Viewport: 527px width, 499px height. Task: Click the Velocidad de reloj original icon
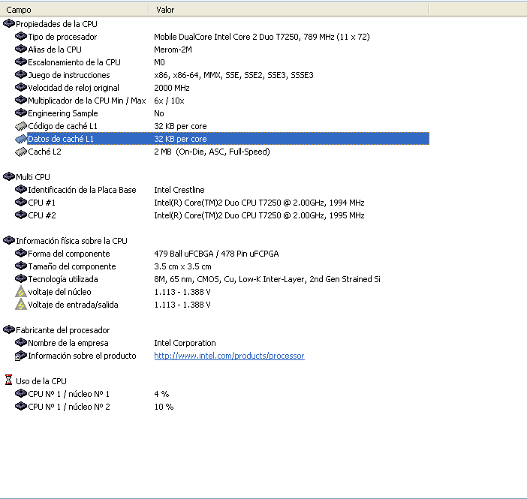coord(21,87)
